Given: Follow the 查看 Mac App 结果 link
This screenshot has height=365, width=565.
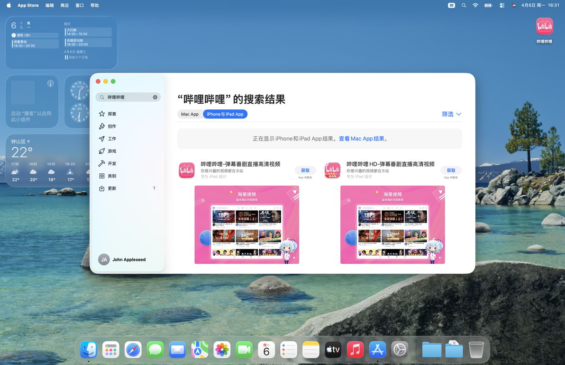Looking at the screenshot, I should (361, 139).
